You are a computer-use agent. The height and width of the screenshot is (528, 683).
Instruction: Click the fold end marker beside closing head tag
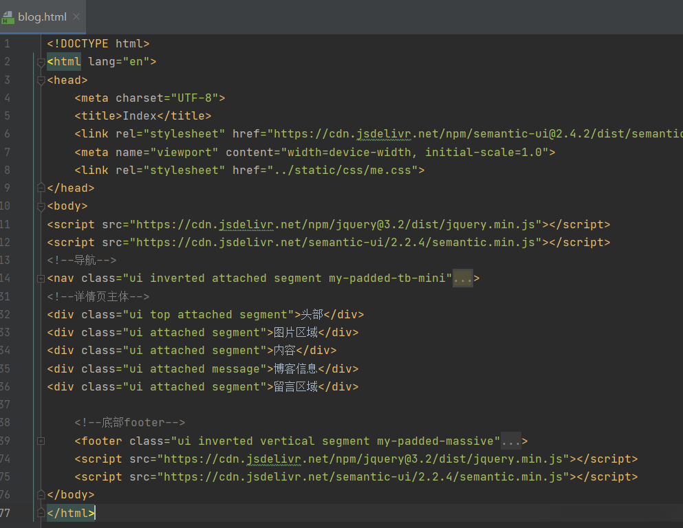[41, 188]
